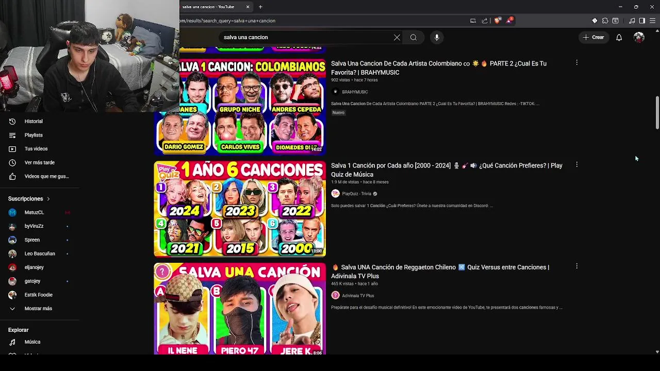
Task: Open the account avatar menu
Action: [639, 37]
